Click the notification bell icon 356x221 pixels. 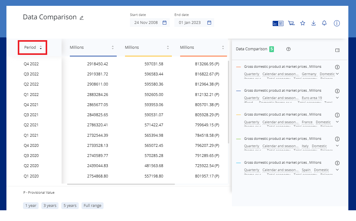[324, 23]
